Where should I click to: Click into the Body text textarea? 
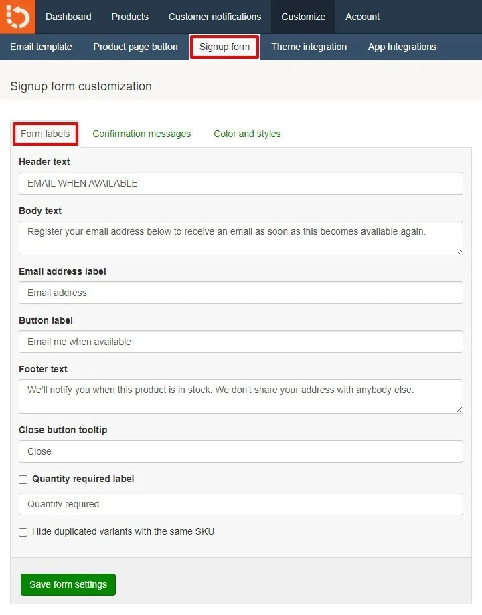[241, 238]
